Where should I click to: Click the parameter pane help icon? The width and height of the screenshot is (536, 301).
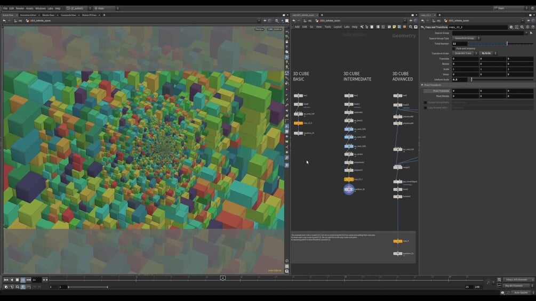pos(533,27)
